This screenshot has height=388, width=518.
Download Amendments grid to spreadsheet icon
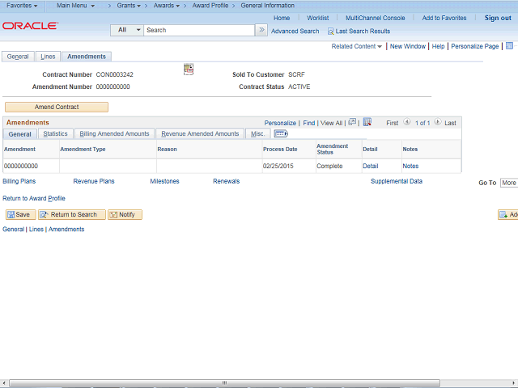pos(367,122)
